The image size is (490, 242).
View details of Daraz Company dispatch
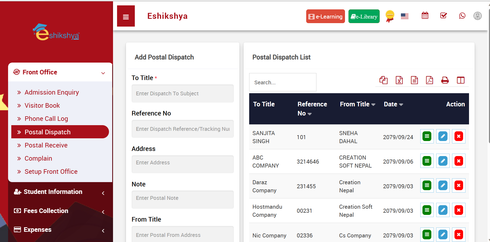click(427, 186)
